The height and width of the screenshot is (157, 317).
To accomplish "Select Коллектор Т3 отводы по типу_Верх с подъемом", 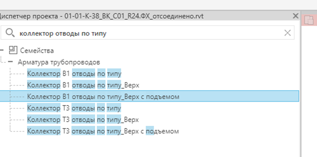I will coord(103,131).
